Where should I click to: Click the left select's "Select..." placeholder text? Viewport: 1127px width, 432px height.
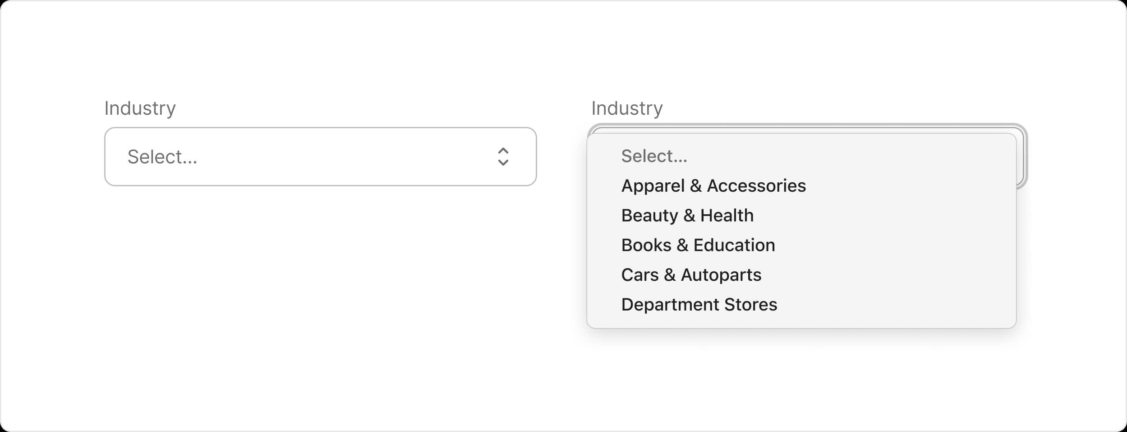(162, 157)
